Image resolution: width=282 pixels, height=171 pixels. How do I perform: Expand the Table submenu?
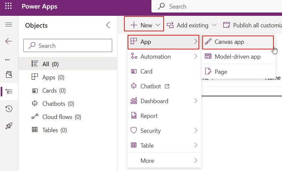pyautogui.click(x=164, y=145)
